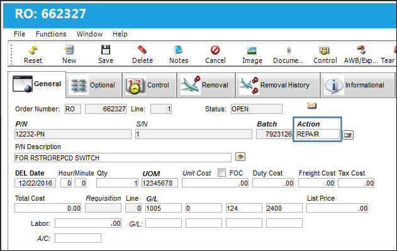Click the Labor cost field
Viewport: 397px width, 251px height.
(x=88, y=223)
